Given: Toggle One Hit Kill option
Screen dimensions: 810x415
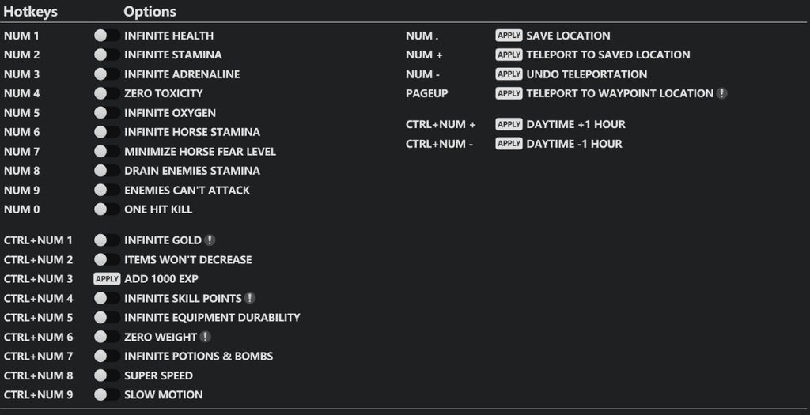Looking at the screenshot, I should (x=107, y=209).
